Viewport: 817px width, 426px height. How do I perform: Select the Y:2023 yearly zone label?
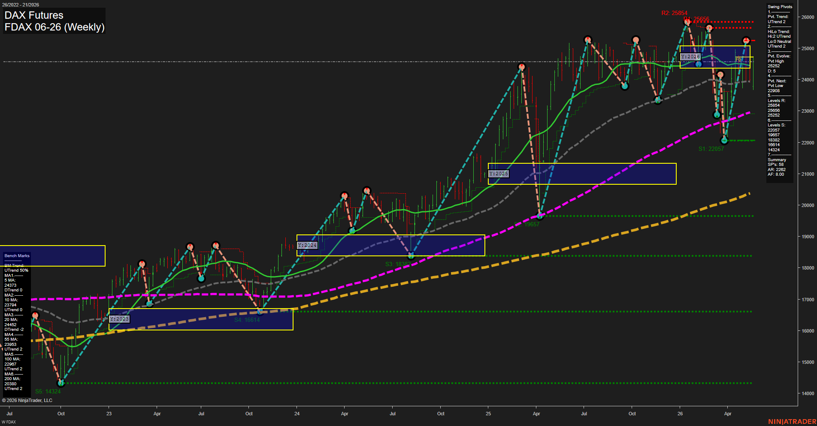tap(119, 319)
